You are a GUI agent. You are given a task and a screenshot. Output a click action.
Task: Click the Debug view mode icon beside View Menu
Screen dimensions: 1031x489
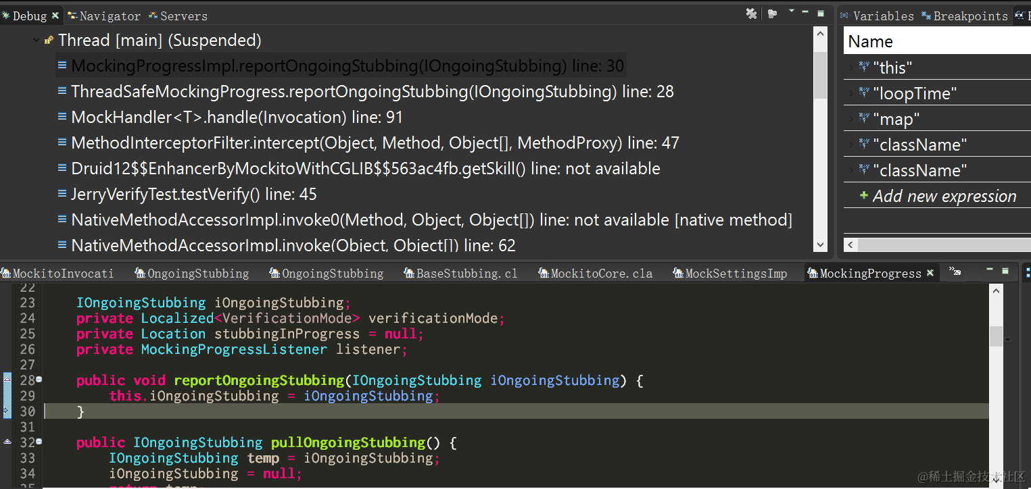click(x=772, y=14)
